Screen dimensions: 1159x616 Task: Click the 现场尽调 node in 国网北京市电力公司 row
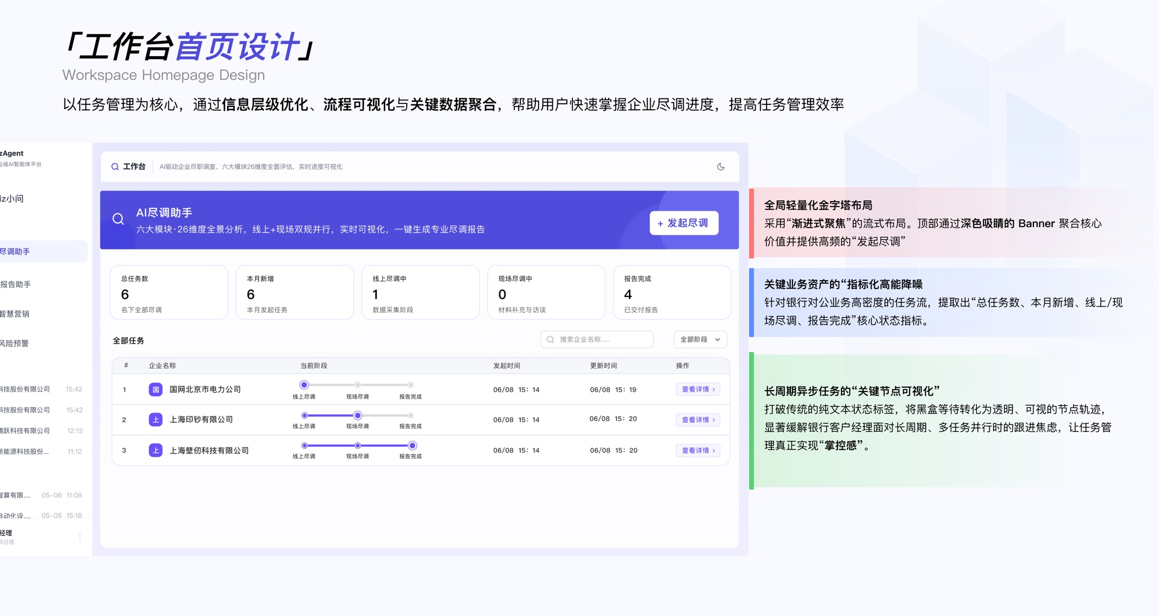(x=357, y=385)
